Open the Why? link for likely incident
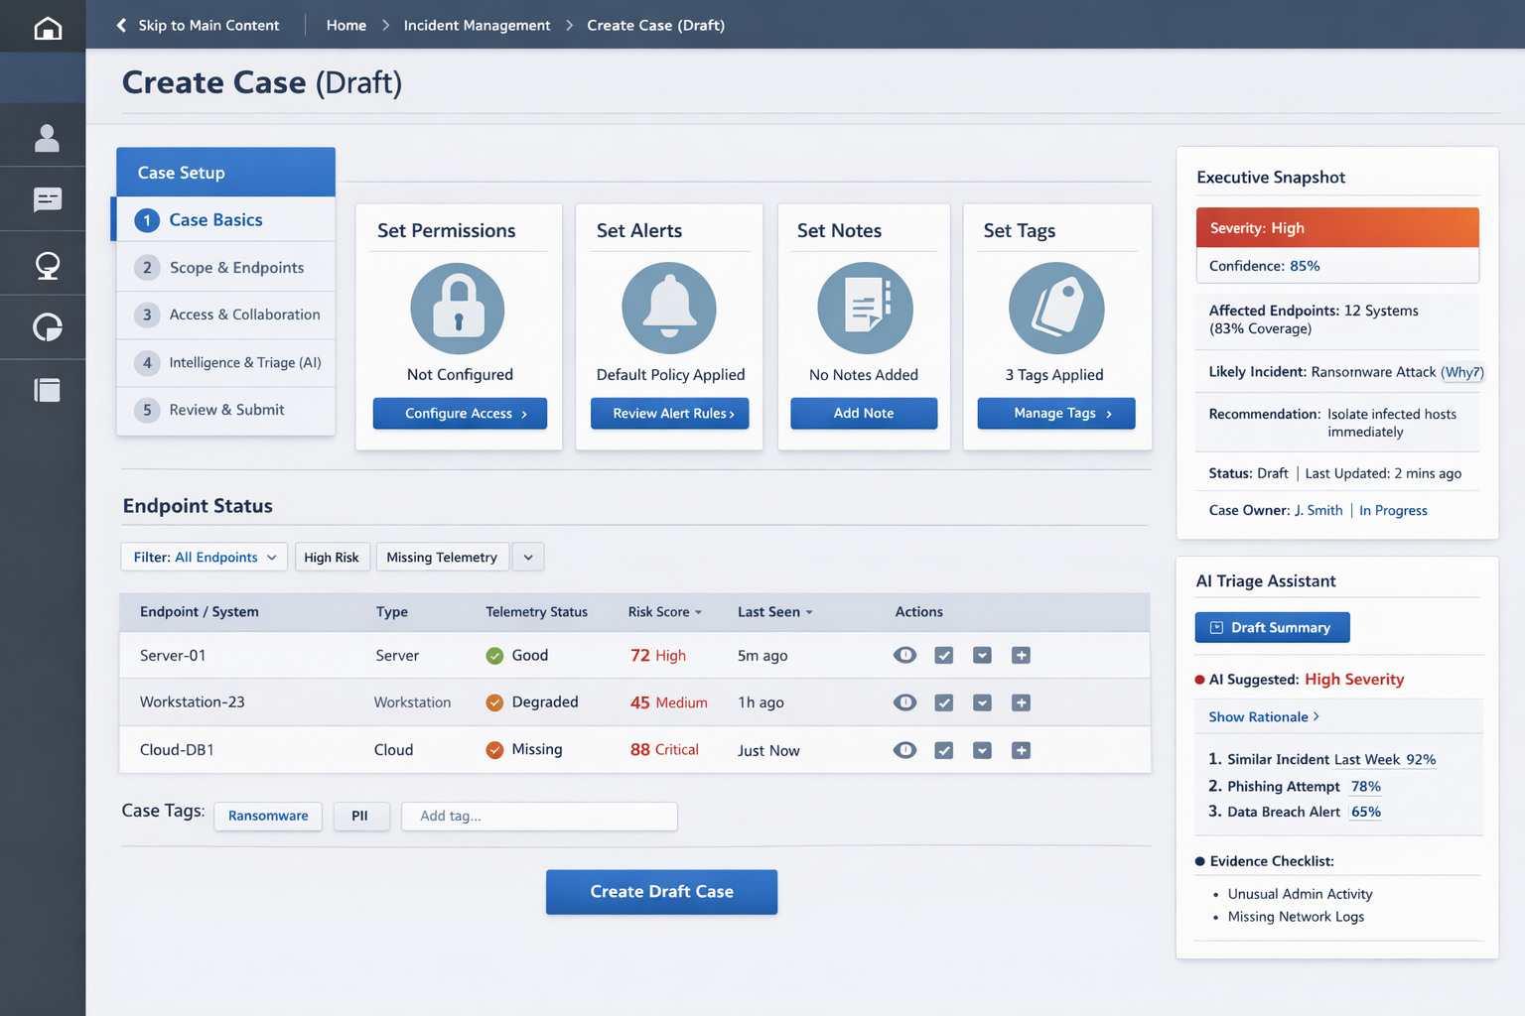The image size is (1525, 1016). (x=1461, y=372)
